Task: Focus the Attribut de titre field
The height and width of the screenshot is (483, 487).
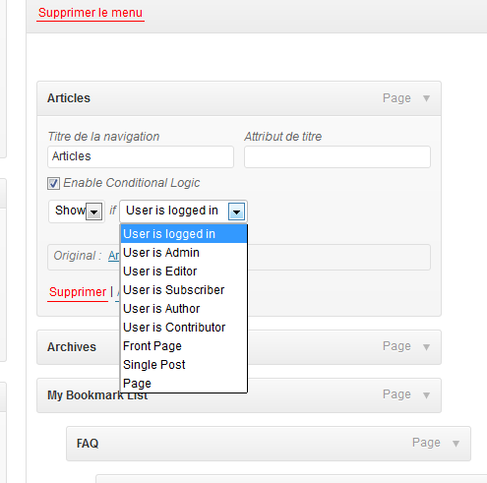Action: 337,156
